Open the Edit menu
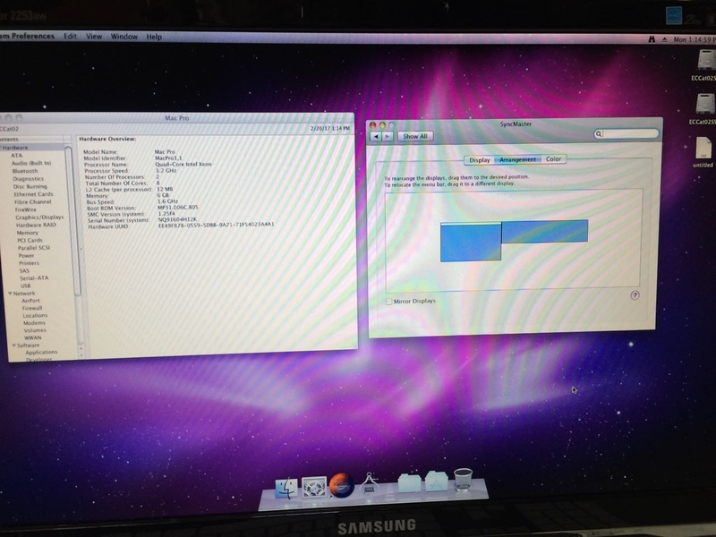This screenshot has width=716, height=537. click(70, 36)
